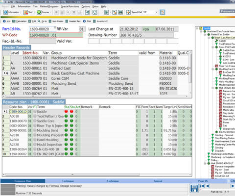Screen dimensions: 235x196
Task: Click the Header Records section header
Action: coord(16,48)
